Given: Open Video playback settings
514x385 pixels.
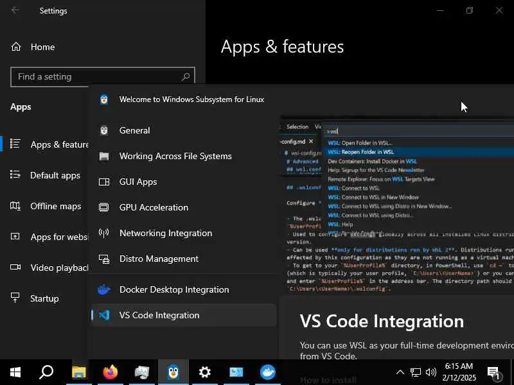Looking at the screenshot, I should [49, 268].
